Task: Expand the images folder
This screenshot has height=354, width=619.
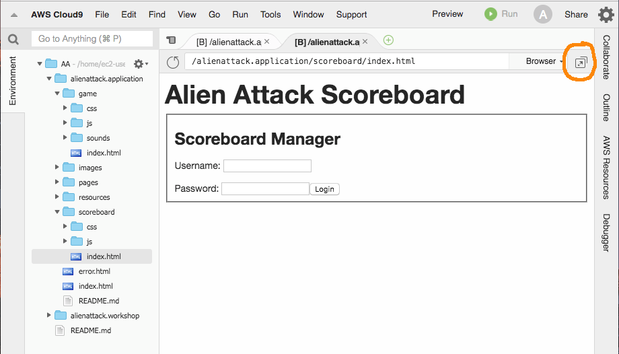Action: 57,167
